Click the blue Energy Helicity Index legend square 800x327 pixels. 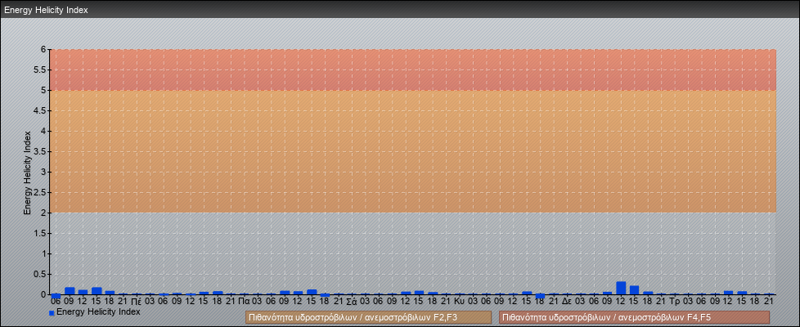click(52, 313)
